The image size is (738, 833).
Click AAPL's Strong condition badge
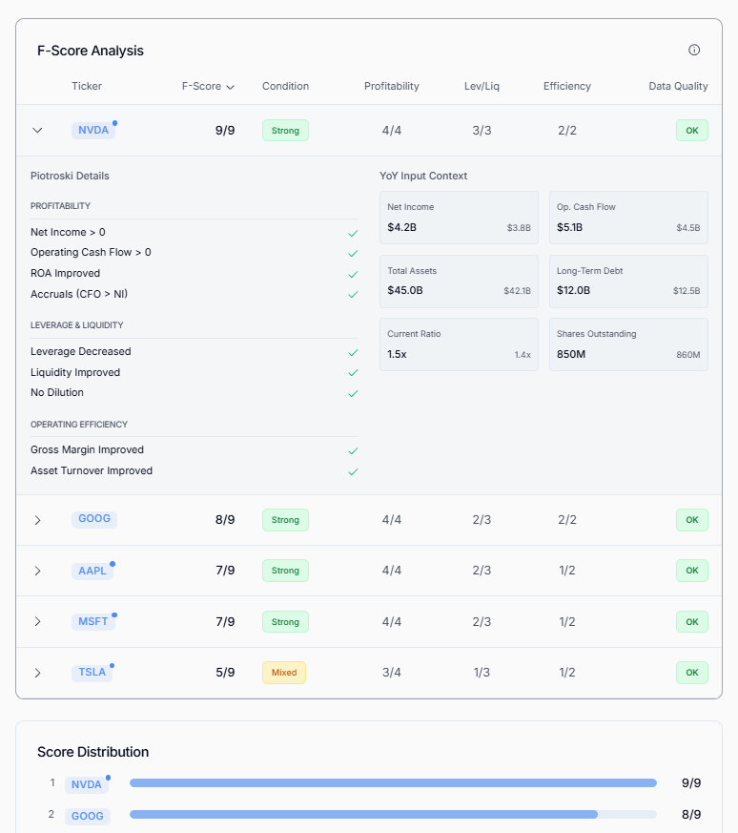coord(286,571)
